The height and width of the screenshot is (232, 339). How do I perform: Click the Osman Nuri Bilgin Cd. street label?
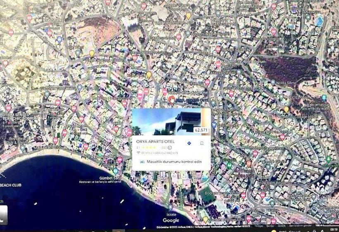click(231, 147)
